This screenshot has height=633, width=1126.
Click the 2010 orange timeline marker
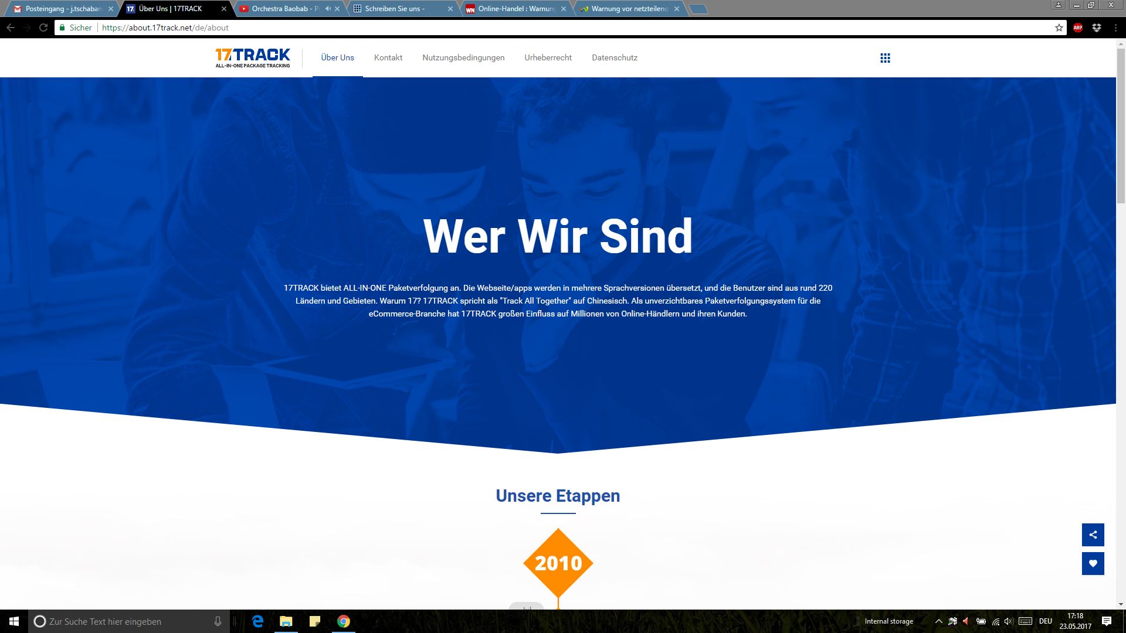click(x=558, y=563)
